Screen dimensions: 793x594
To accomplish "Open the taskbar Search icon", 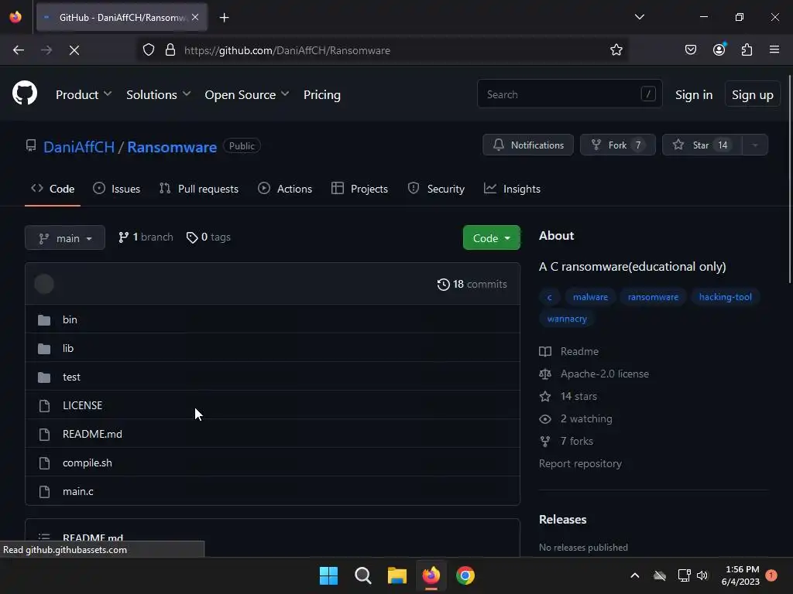I will (x=362, y=575).
